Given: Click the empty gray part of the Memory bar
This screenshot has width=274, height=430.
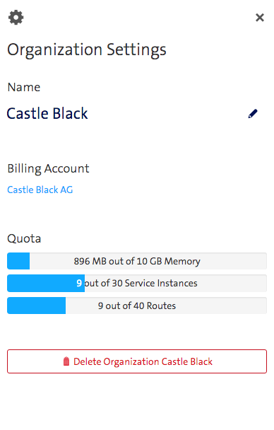Looking at the screenshot, I should pos(234,261).
